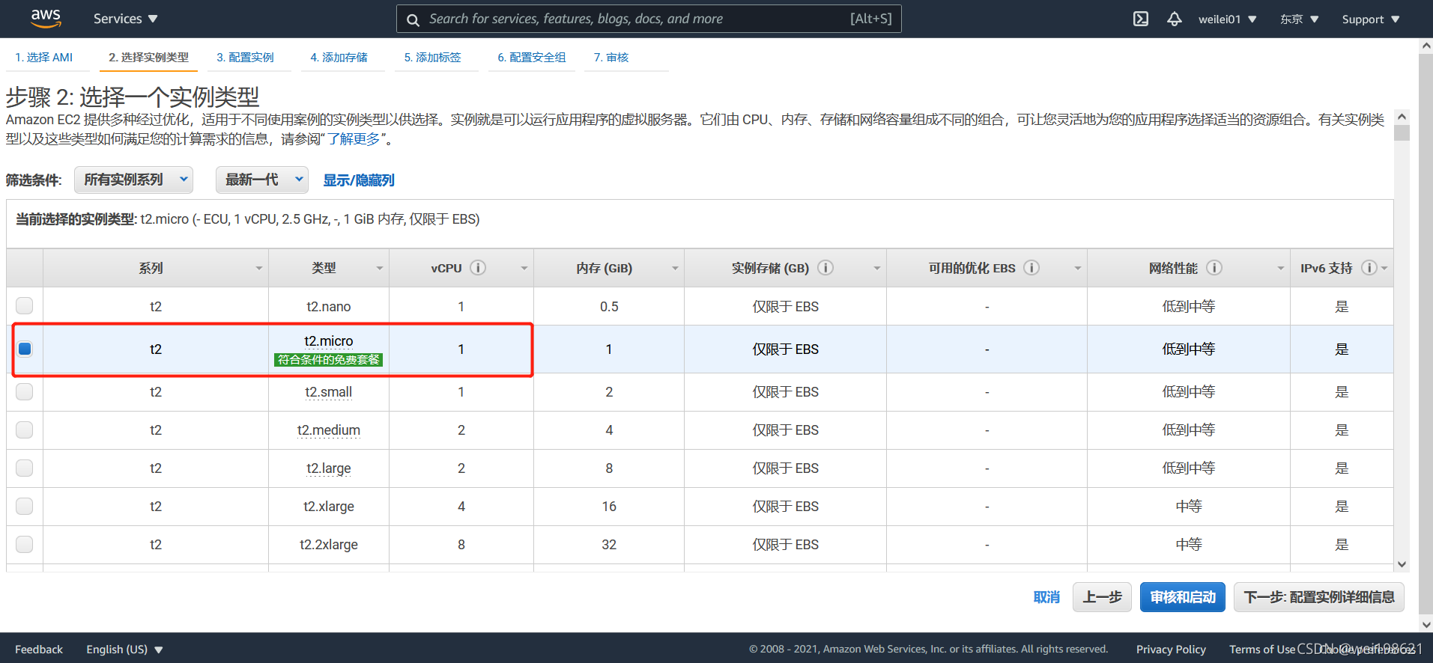Viewport: 1433px width, 663px height.
Task: Open the 所有实例系列 filter dropdown
Action: [134, 180]
